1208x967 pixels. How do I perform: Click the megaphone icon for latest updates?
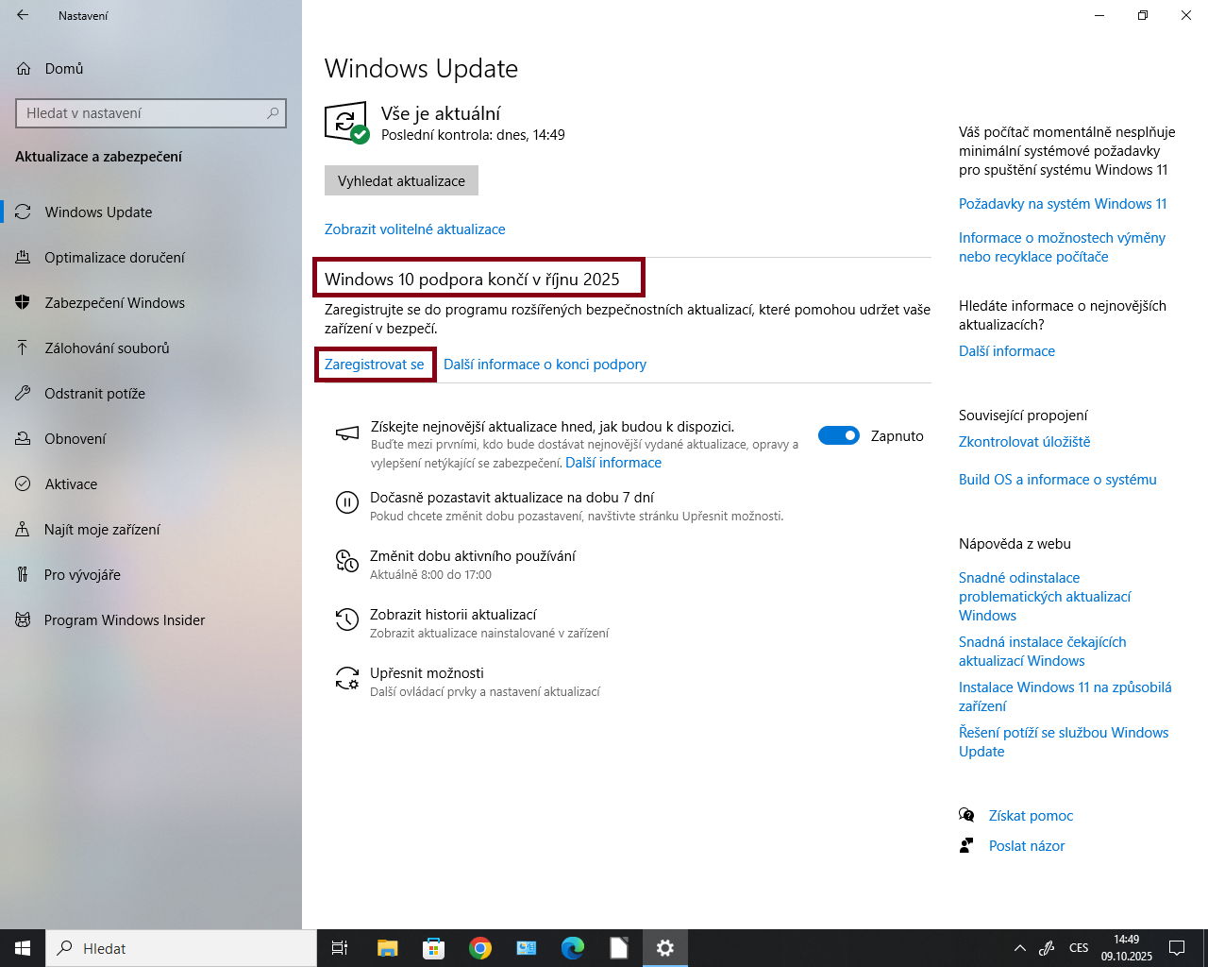click(347, 433)
